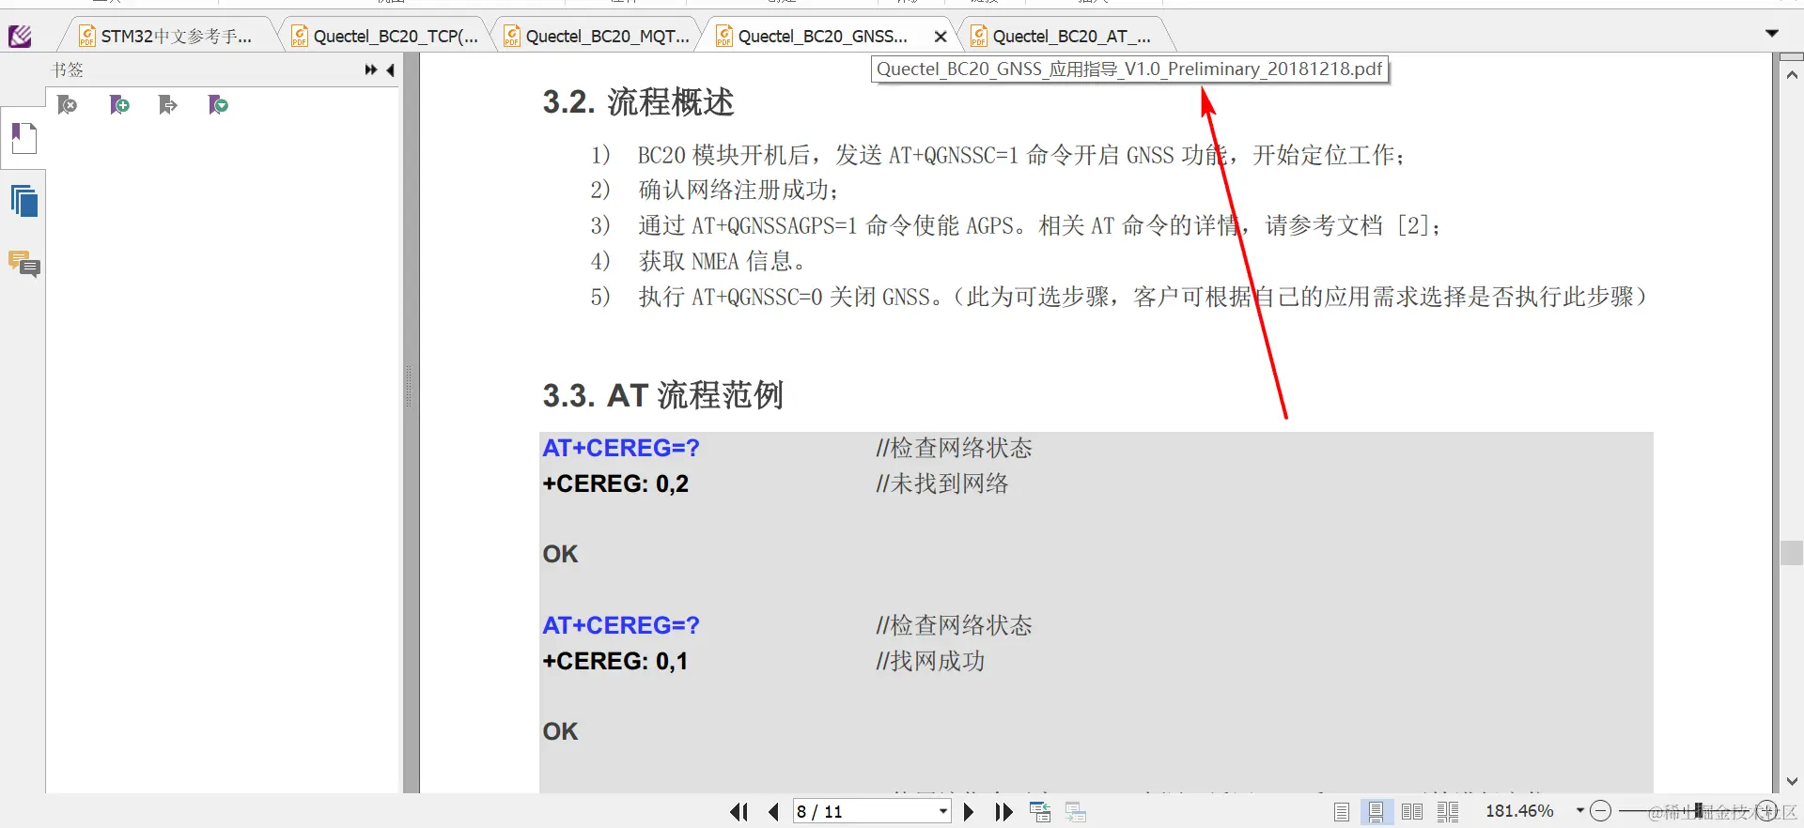Image resolution: width=1804 pixels, height=828 pixels.
Task: Zoom in with the plus button
Action: pos(1767,811)
